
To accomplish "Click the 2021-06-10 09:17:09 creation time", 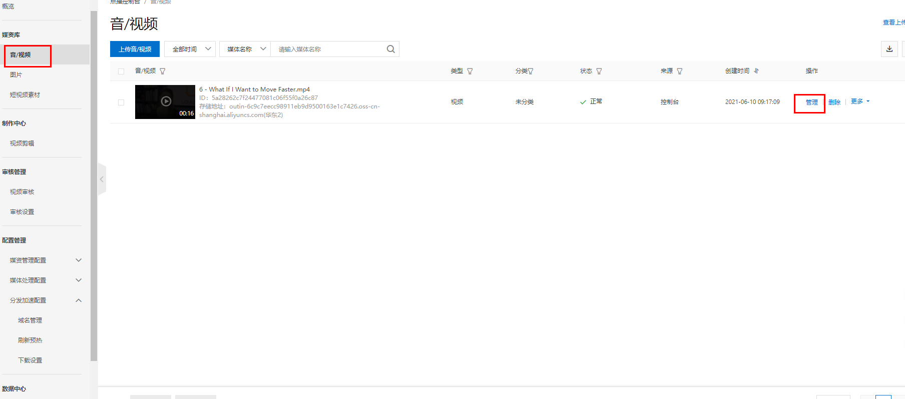I will click(752, 102).
